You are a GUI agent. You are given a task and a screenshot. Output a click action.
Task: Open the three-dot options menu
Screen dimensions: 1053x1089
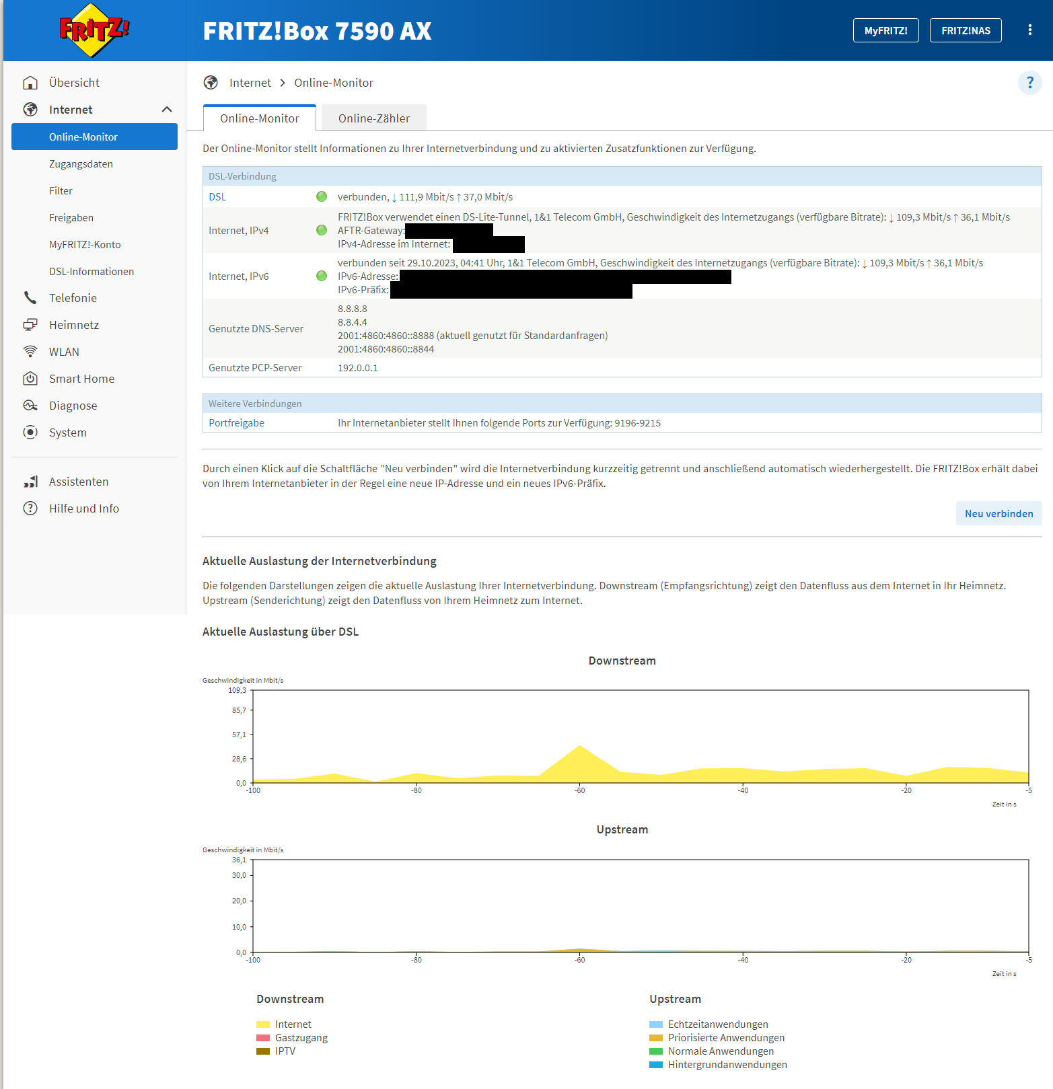[1029, 30]
